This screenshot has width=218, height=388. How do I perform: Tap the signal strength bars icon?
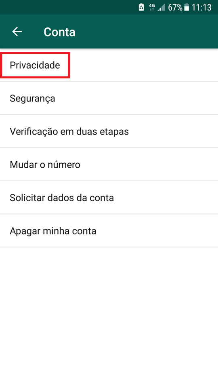pyautogui.click(x=161, y=8)
